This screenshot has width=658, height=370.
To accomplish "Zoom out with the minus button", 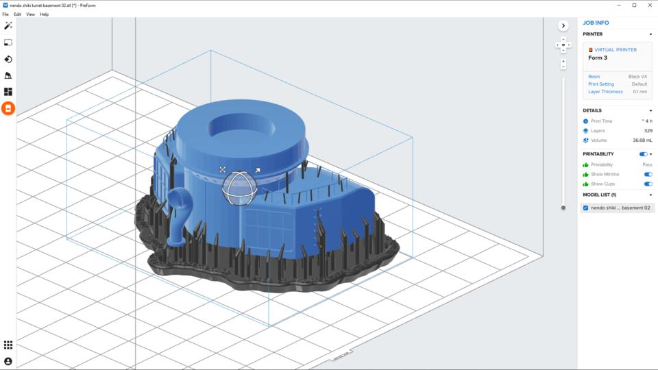I will click(563, 67).
